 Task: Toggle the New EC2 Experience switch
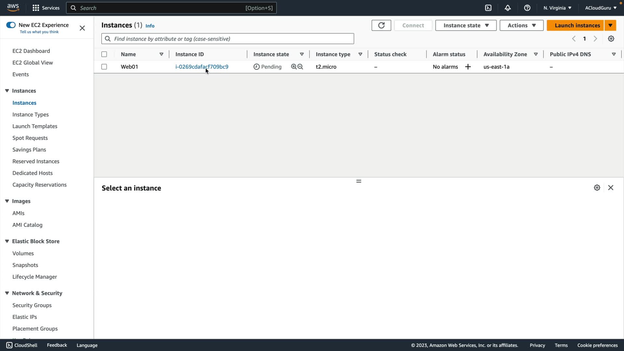[x=11, y=25]
